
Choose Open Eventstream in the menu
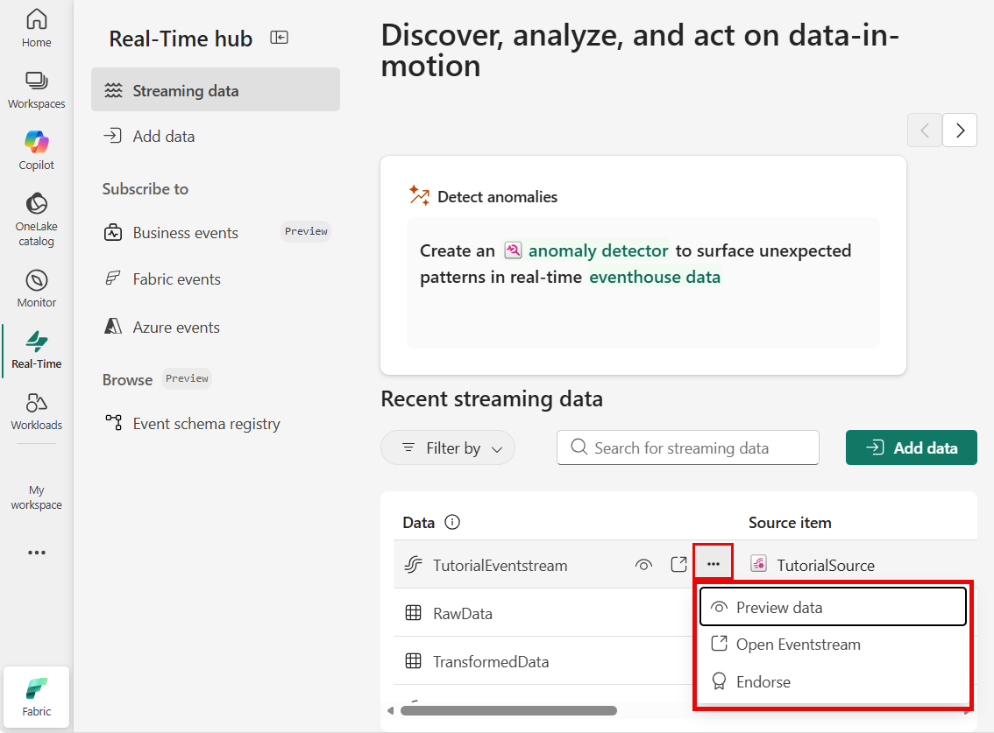[x=798, y=645]
